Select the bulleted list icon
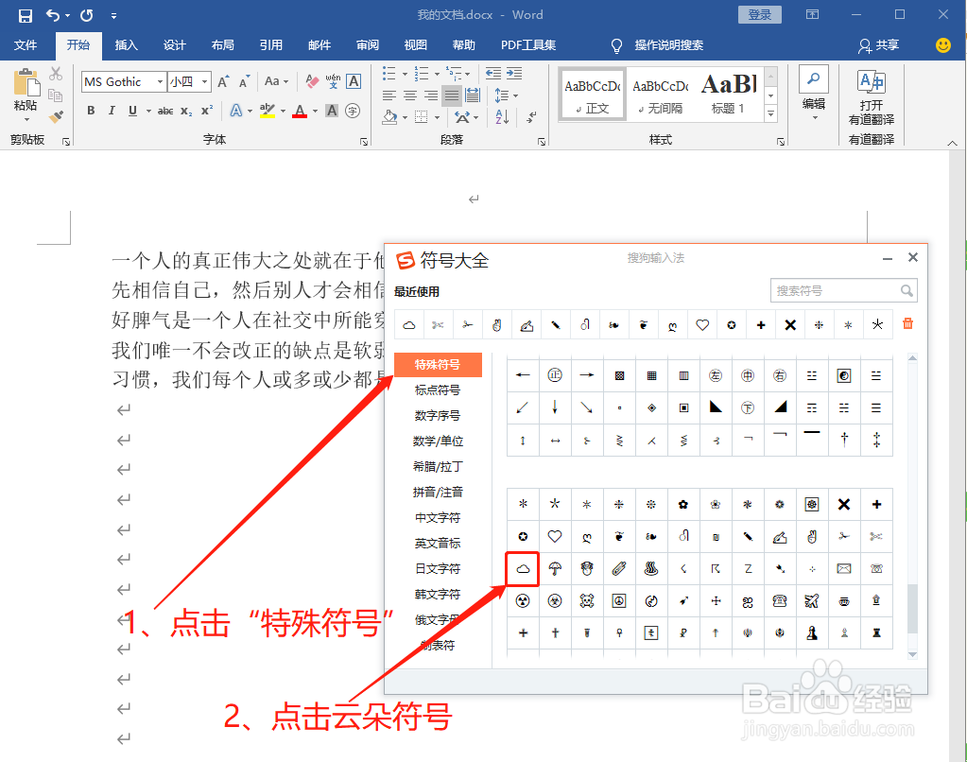Viewport: 967px width, 762px height. pos(389,73)
